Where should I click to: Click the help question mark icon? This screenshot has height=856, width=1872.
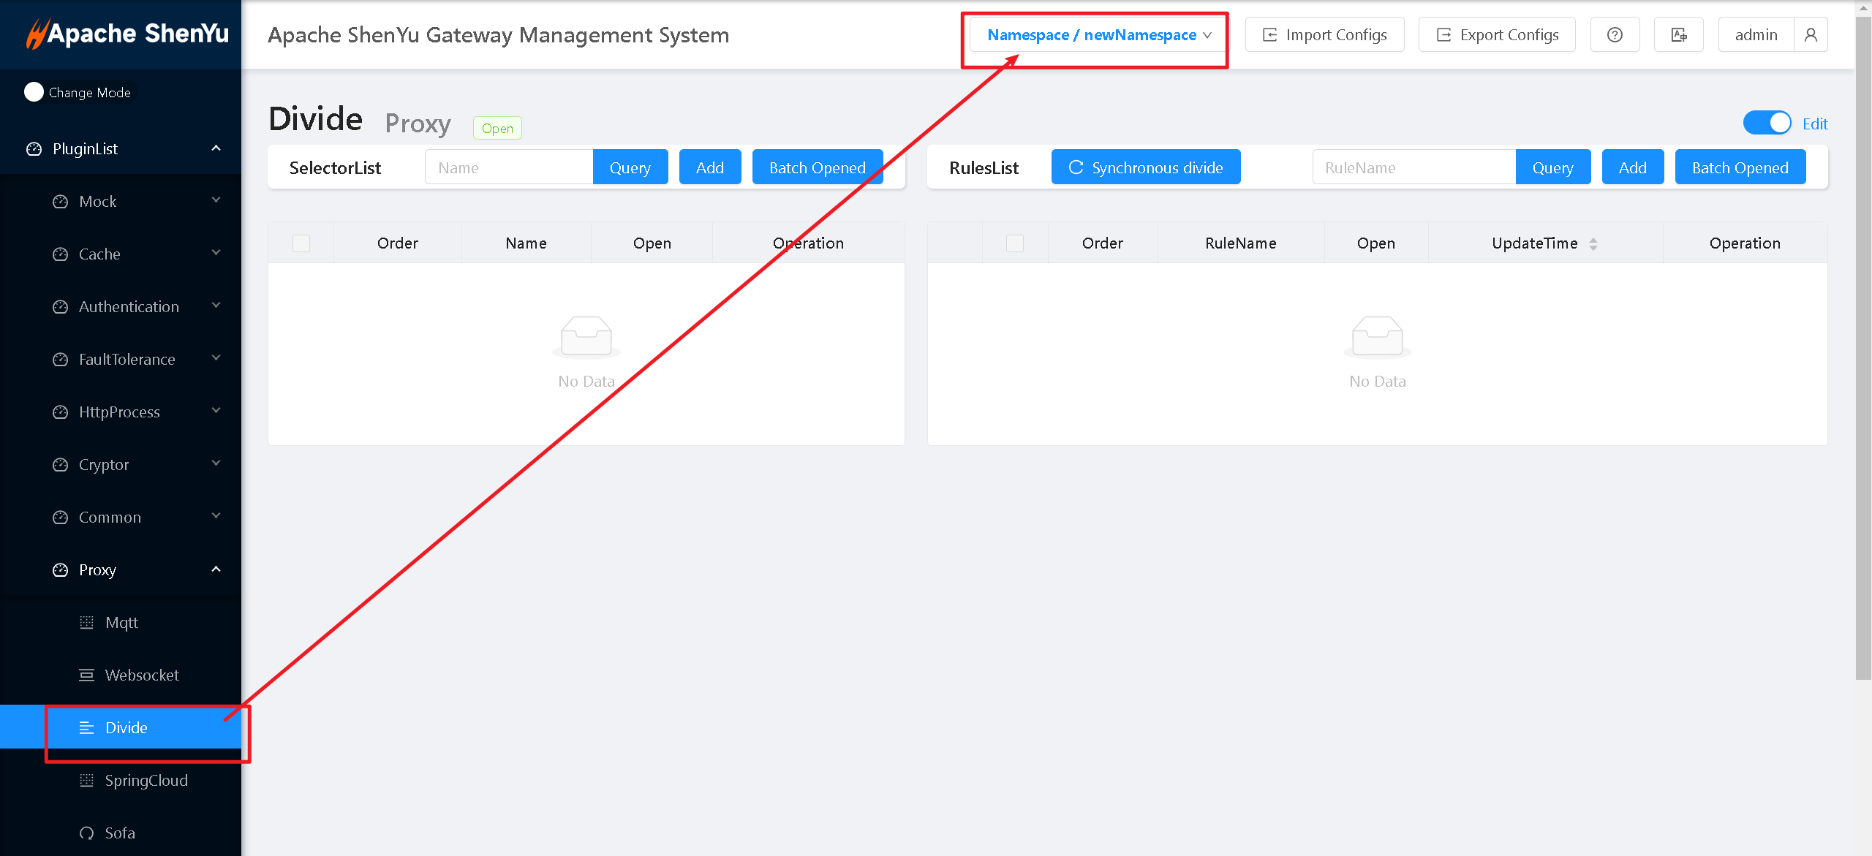1615,35
